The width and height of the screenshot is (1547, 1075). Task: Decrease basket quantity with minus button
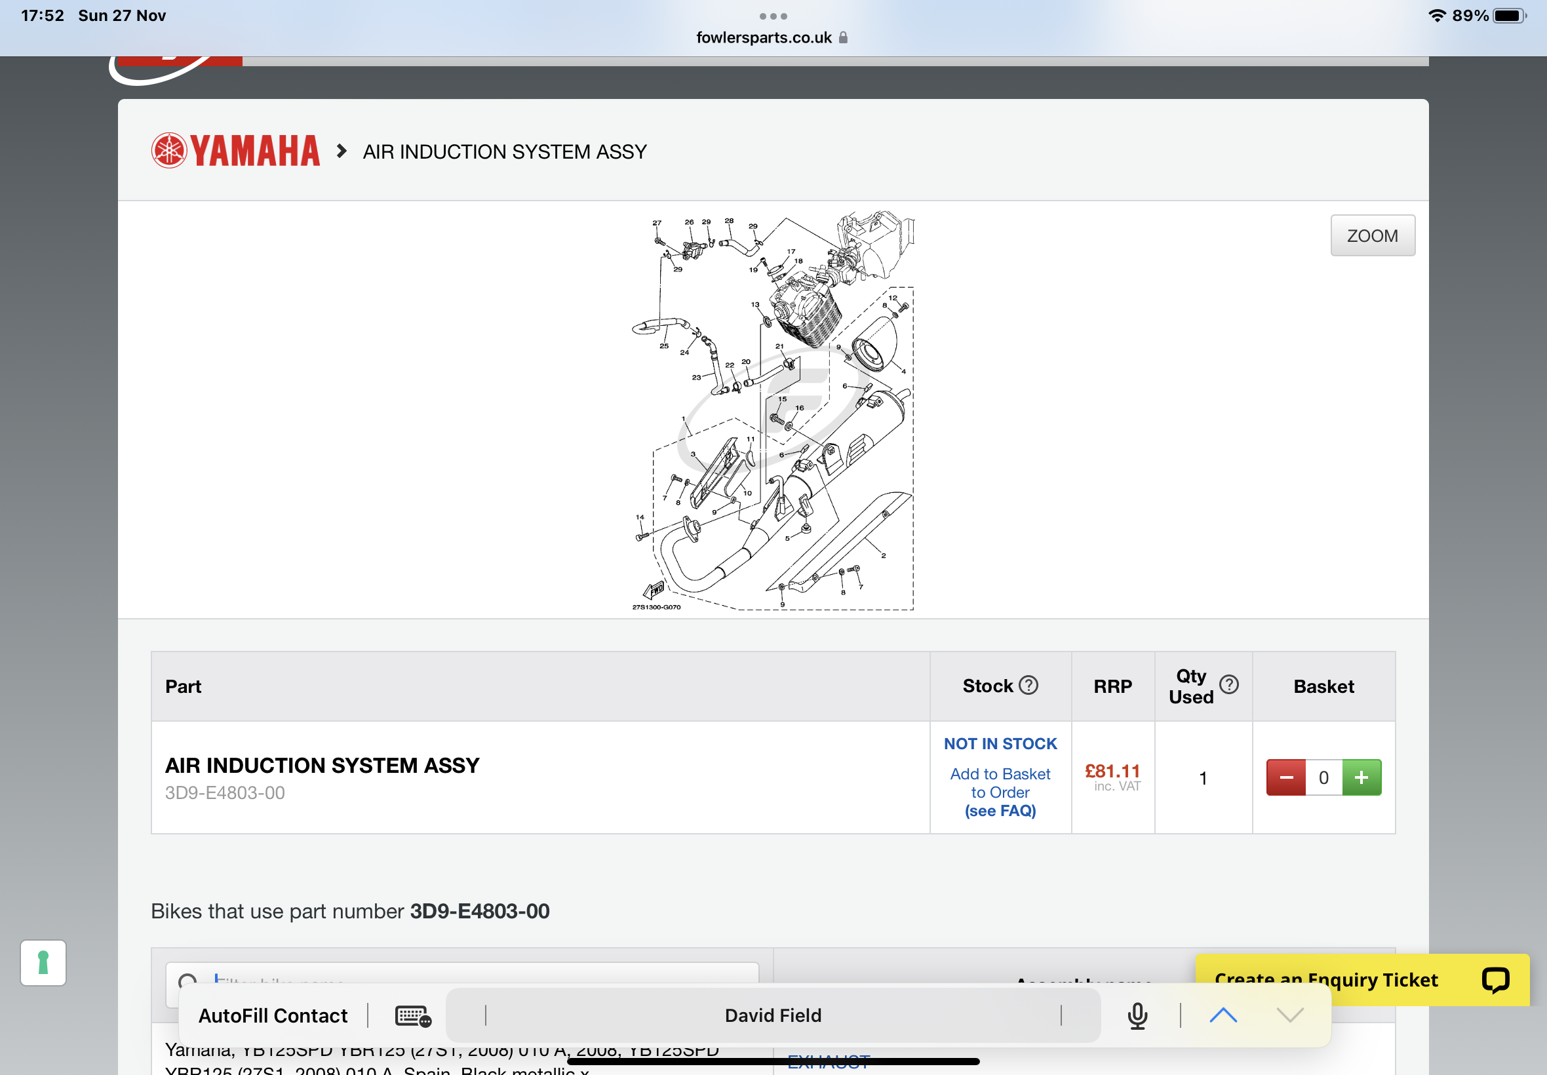tap(1285, 777)
